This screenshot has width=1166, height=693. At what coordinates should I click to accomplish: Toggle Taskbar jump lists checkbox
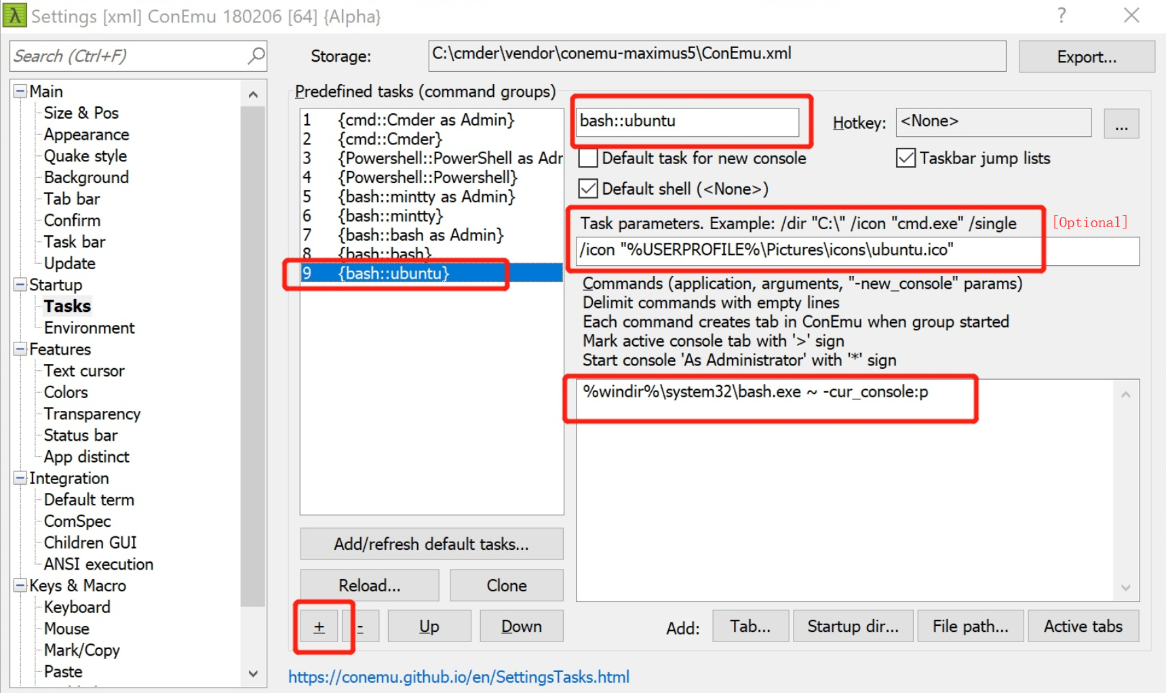coord(906,158)
